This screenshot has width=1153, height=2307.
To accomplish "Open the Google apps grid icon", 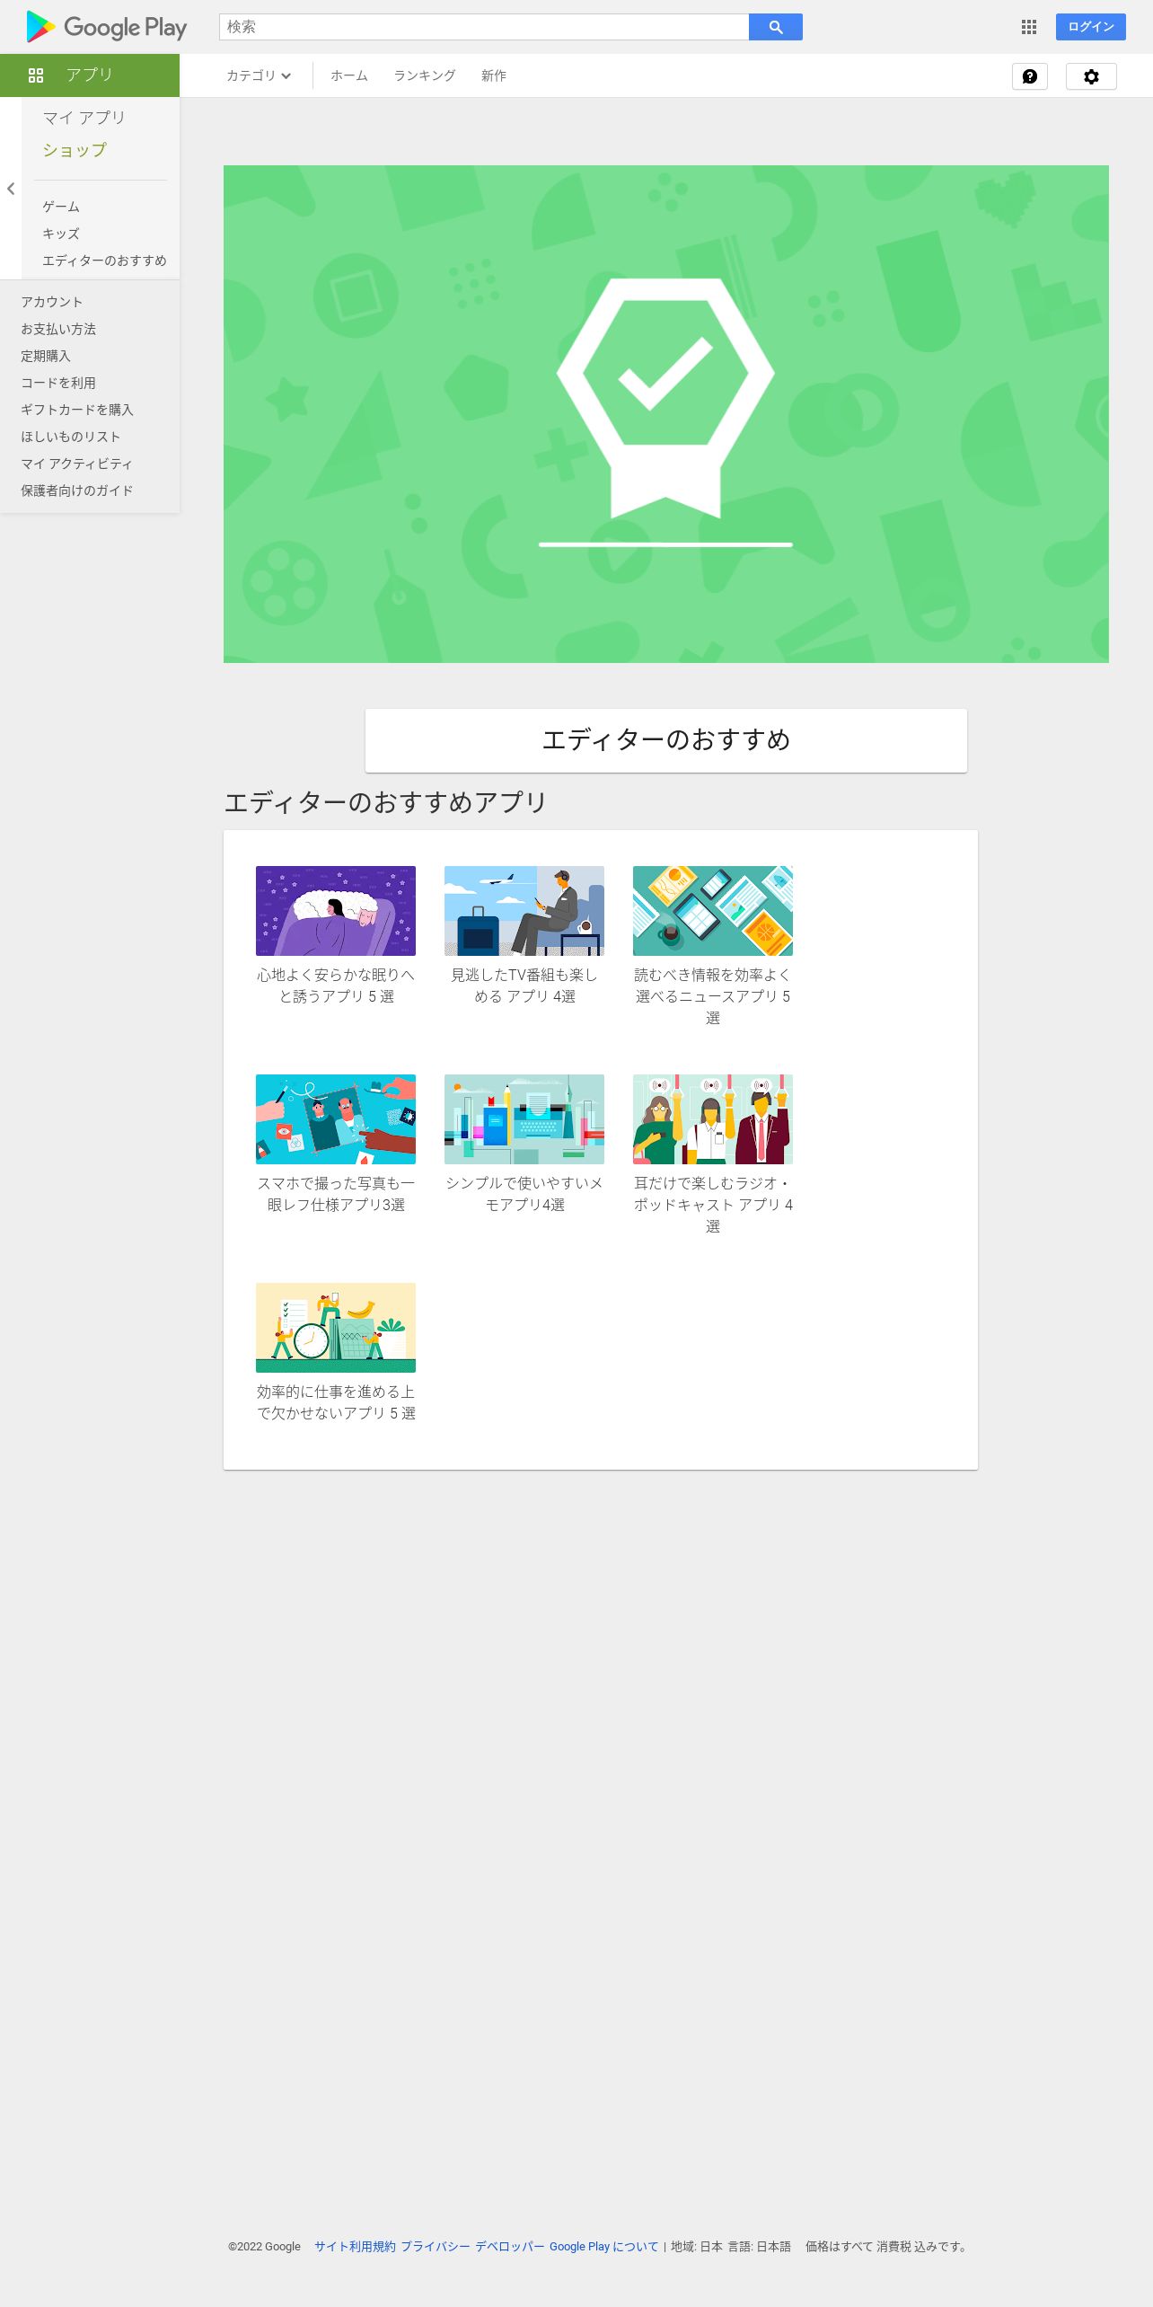I will 1029,27.
